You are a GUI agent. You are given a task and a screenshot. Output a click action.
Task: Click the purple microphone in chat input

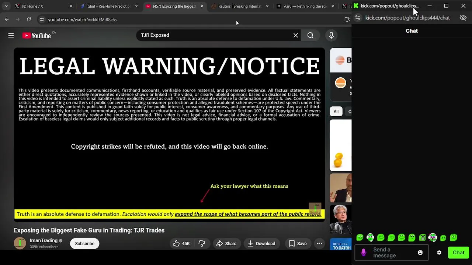pyautogui.click(x=363, y=252)
